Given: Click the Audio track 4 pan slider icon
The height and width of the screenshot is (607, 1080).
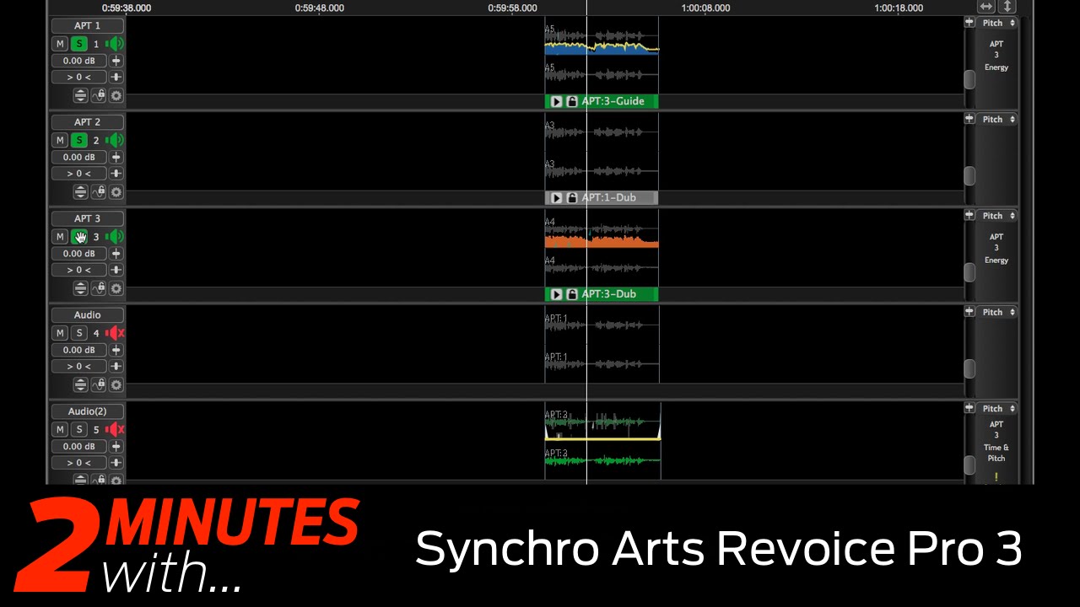Looking at the screenshot, I should pos(116,366).
